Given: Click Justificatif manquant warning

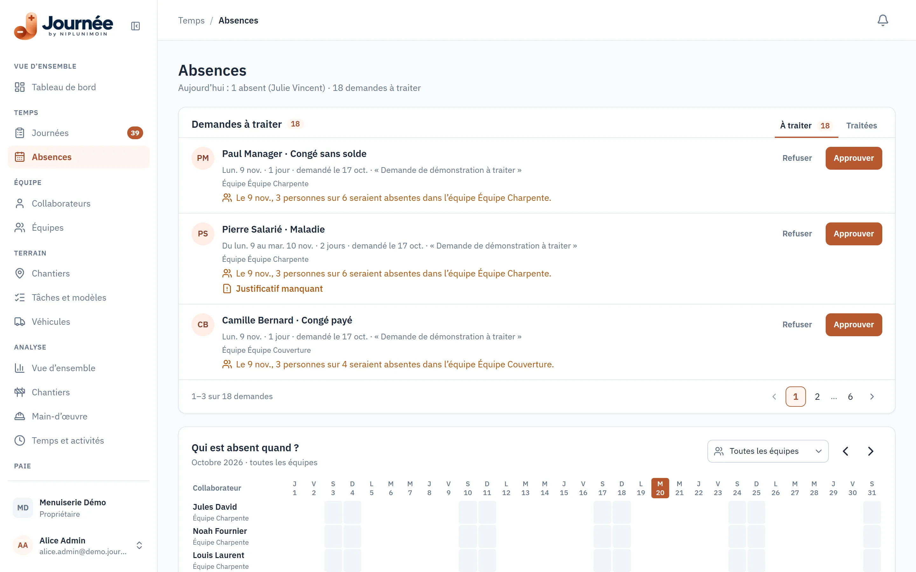Looking at the screenshot, I should [273, 289].
